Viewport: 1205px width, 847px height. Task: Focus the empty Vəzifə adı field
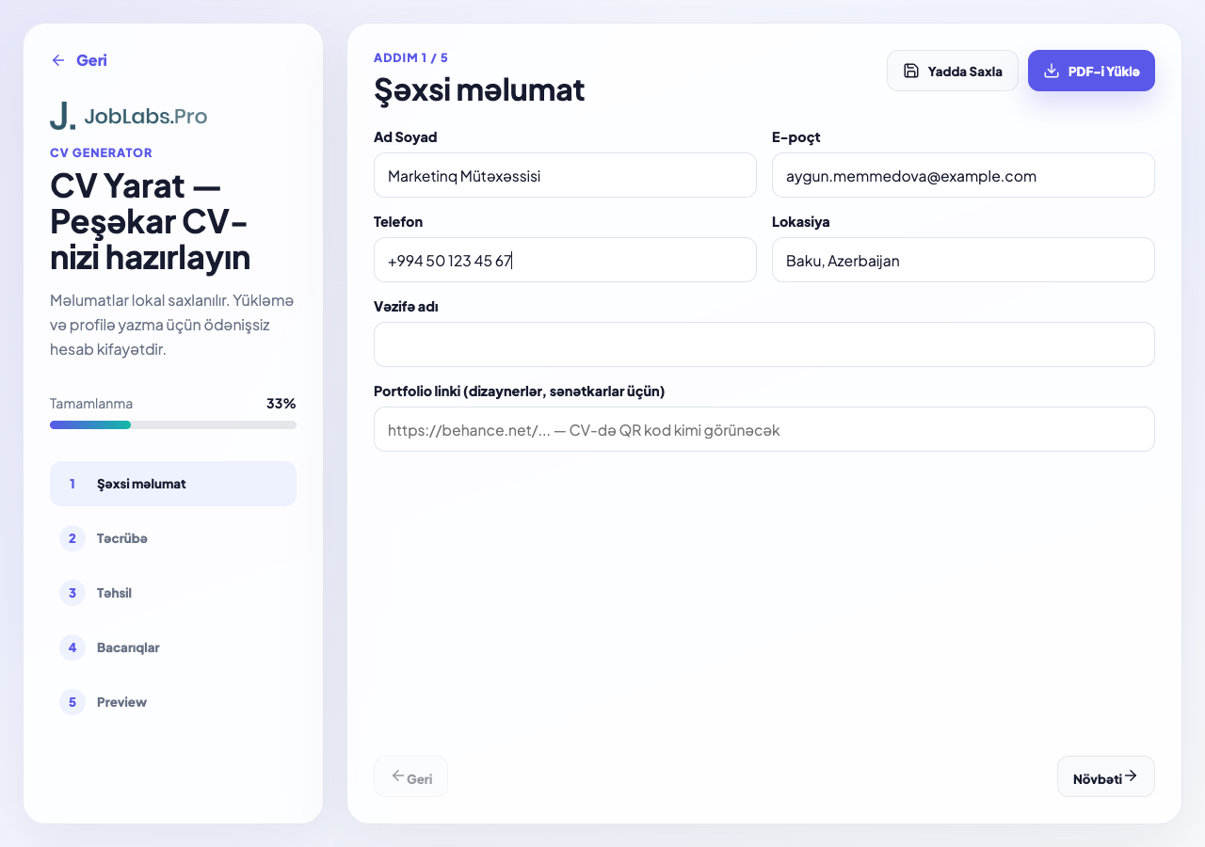(x=764, y=344)
